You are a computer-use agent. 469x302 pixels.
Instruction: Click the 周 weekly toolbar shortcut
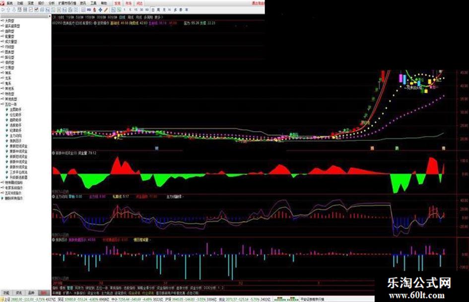[x=158, y=10]
